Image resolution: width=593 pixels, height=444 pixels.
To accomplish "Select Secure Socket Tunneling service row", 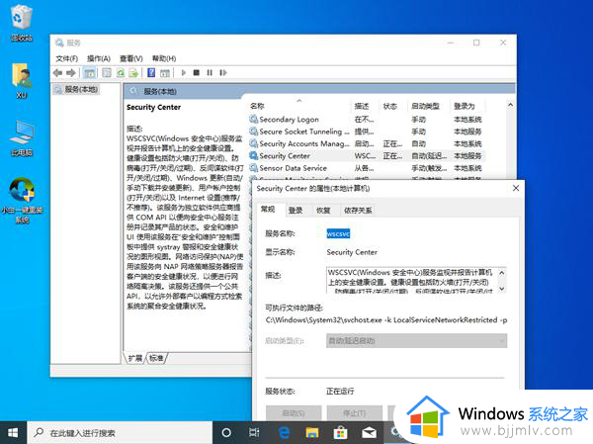I will 367,132.
